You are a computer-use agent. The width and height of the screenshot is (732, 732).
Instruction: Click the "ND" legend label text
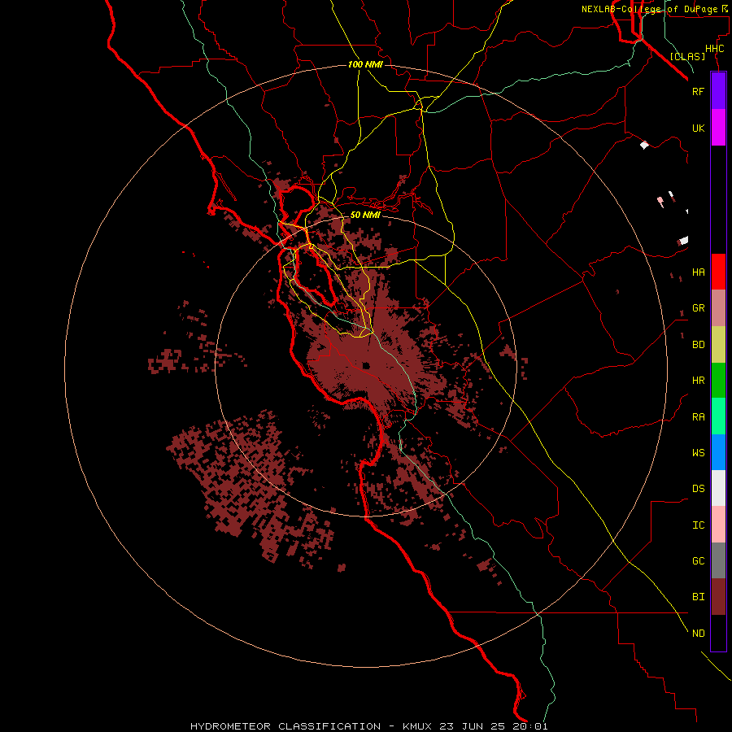tap(698, 633)
